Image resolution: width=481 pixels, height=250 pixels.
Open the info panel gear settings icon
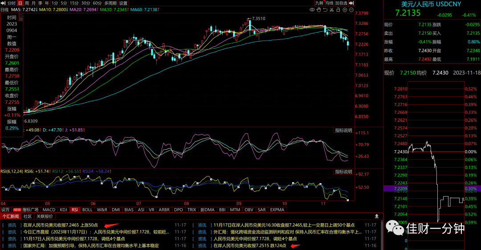point(21,19)
